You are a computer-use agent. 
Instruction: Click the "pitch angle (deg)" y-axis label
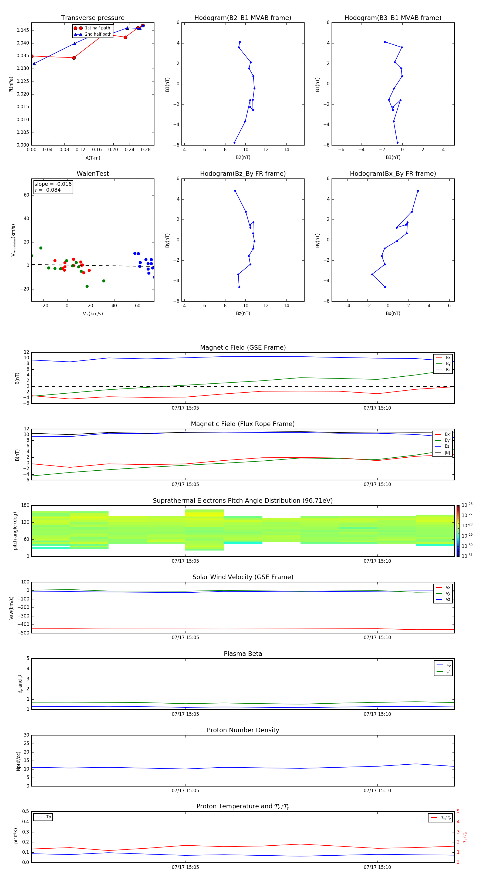[15, 531]
